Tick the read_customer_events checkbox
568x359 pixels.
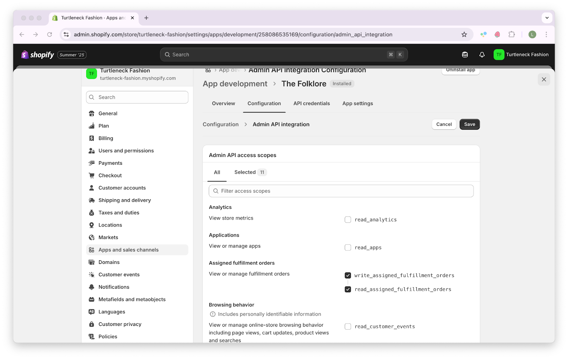tap(348, 327)
